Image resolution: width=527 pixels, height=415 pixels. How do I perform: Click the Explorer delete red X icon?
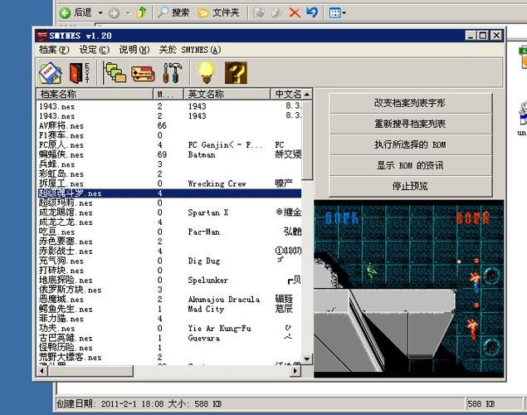click(295, 12)
